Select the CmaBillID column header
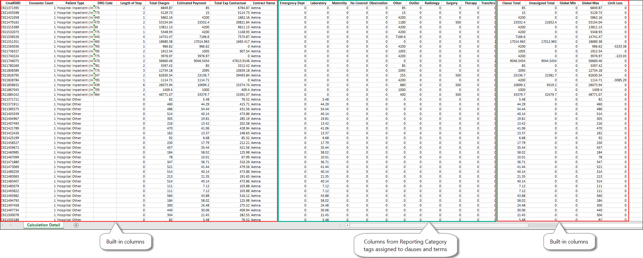 pos(13,3)
